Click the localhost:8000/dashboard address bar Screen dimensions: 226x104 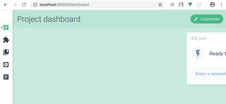point(97,5)
